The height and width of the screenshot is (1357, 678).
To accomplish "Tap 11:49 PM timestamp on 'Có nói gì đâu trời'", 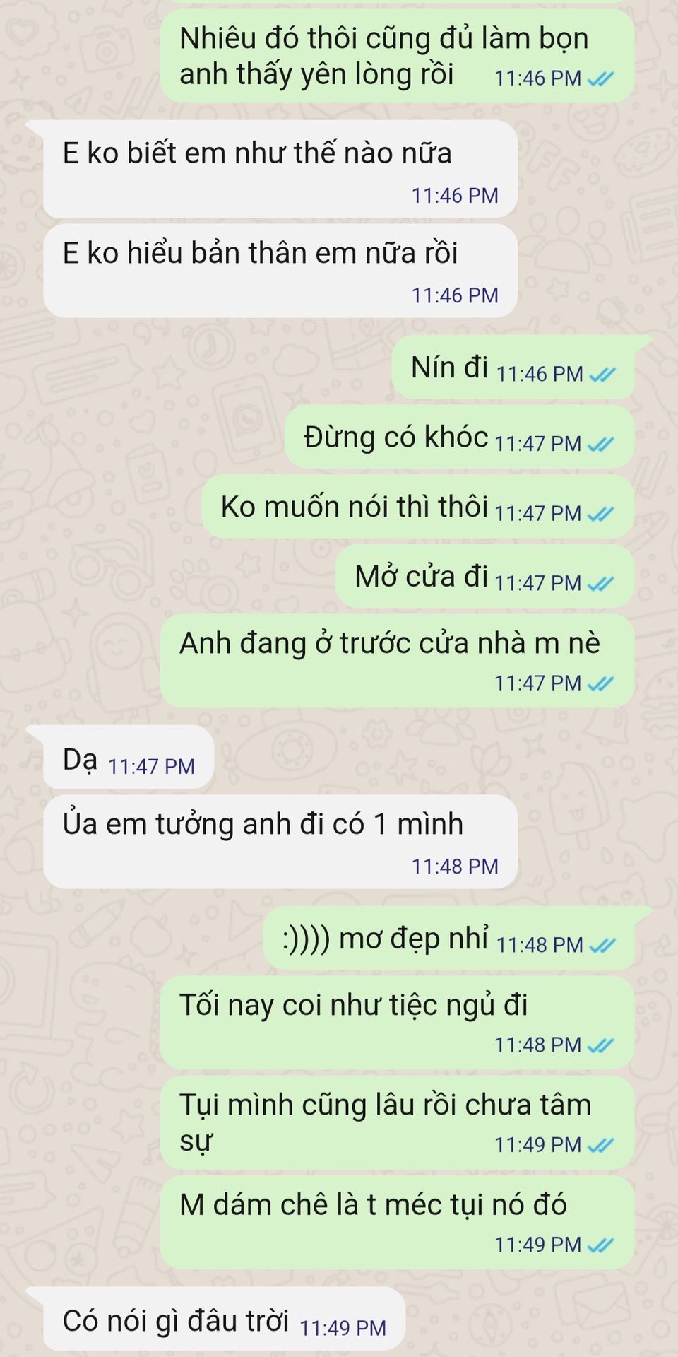I will [343, 1329].
